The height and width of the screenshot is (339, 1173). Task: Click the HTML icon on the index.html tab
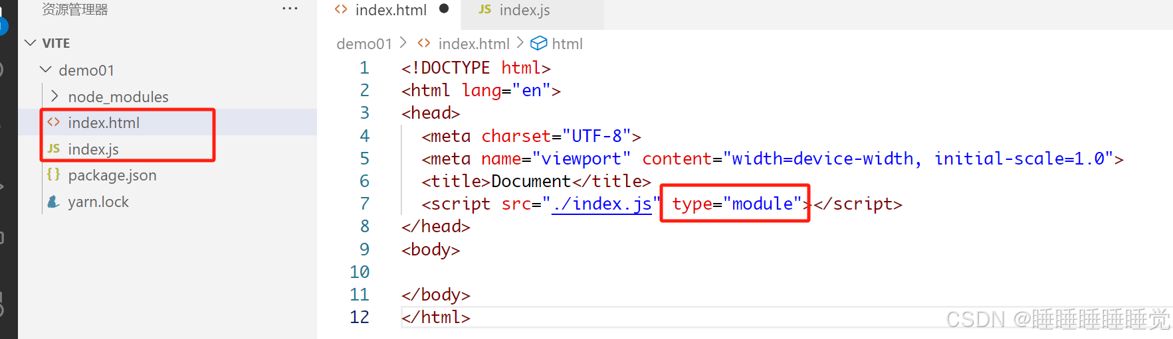(x=341, y=9)
